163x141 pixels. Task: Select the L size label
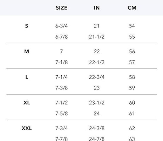tap(27, 77)
